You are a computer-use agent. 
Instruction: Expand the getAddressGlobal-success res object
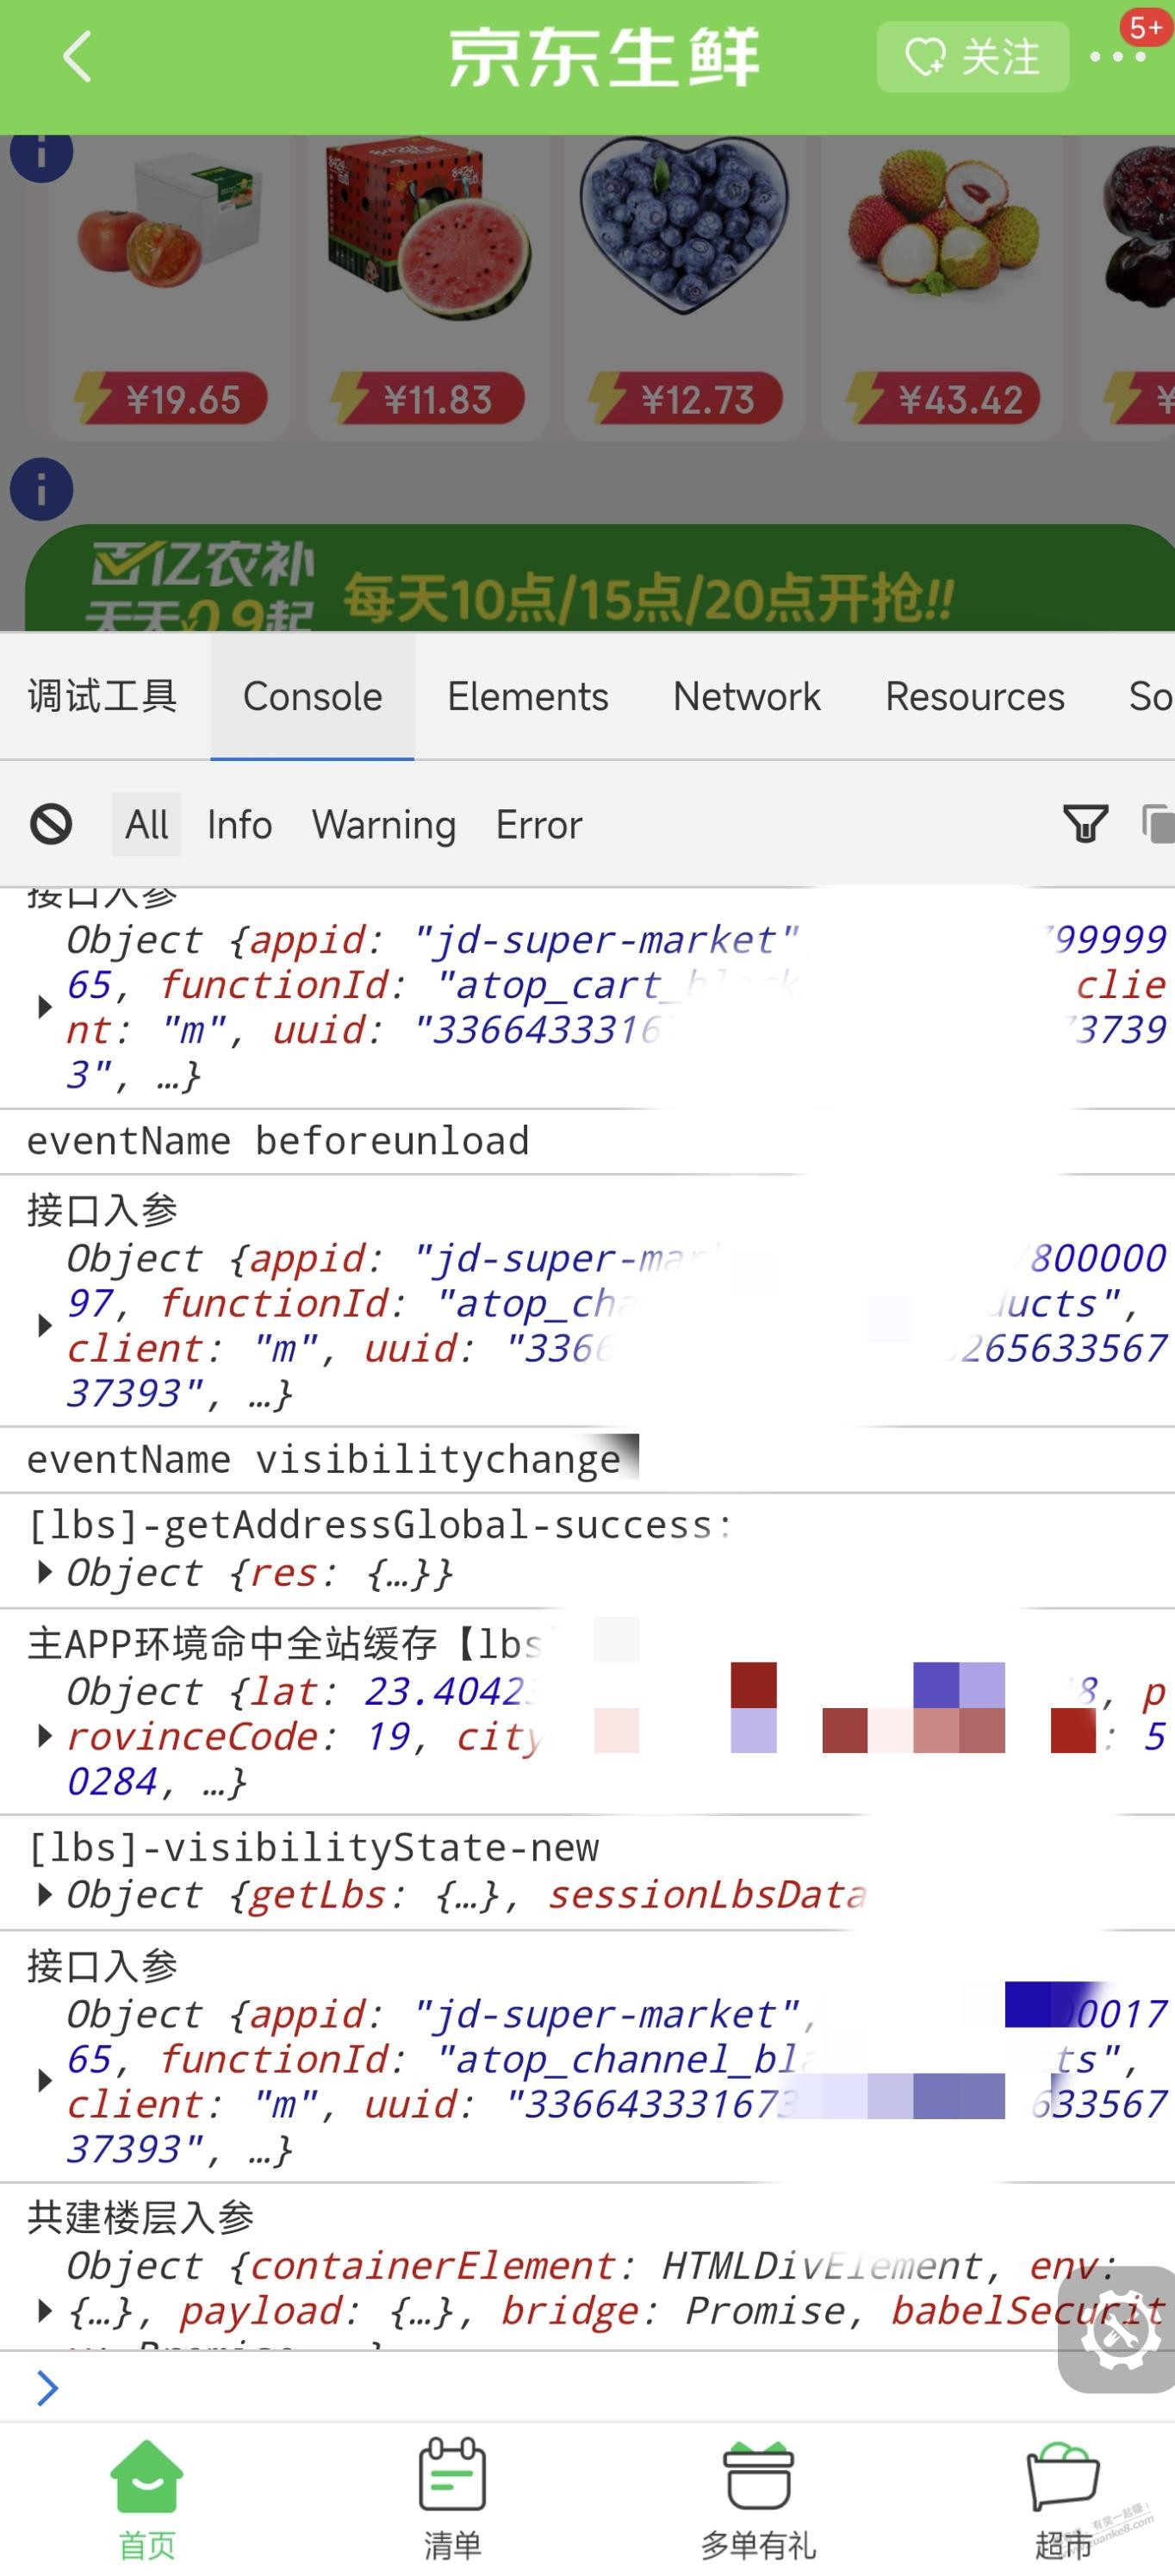click(44, 1573)
